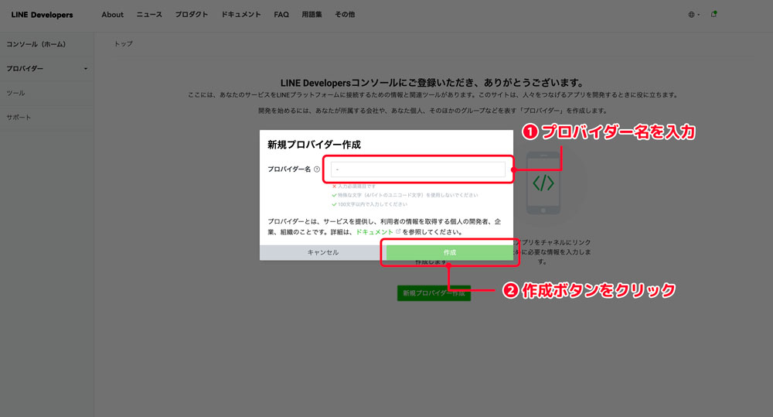Open the ドキュメント menu item in header
The image size is (773, 417).
click(240, 15)
